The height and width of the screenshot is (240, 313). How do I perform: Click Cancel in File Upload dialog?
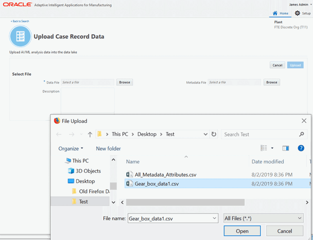click(x=285, y=231)
